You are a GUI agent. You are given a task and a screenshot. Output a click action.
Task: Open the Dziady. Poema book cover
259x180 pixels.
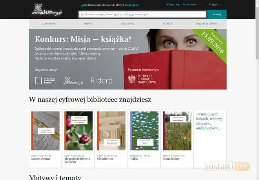(46, 131)
